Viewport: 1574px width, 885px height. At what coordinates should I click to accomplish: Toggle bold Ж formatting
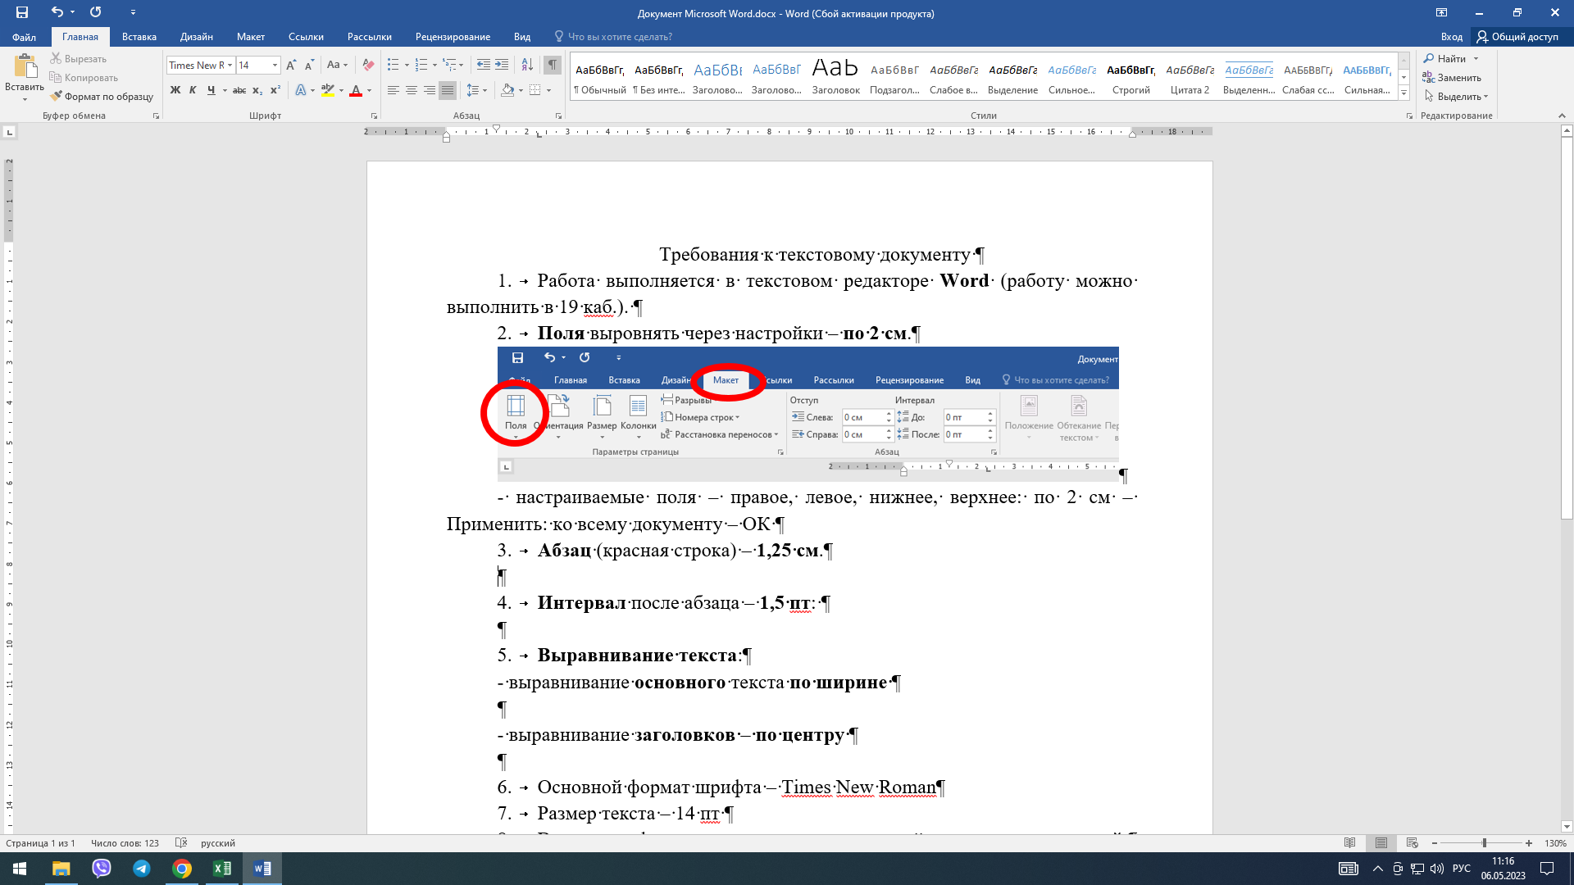[175, 90]
